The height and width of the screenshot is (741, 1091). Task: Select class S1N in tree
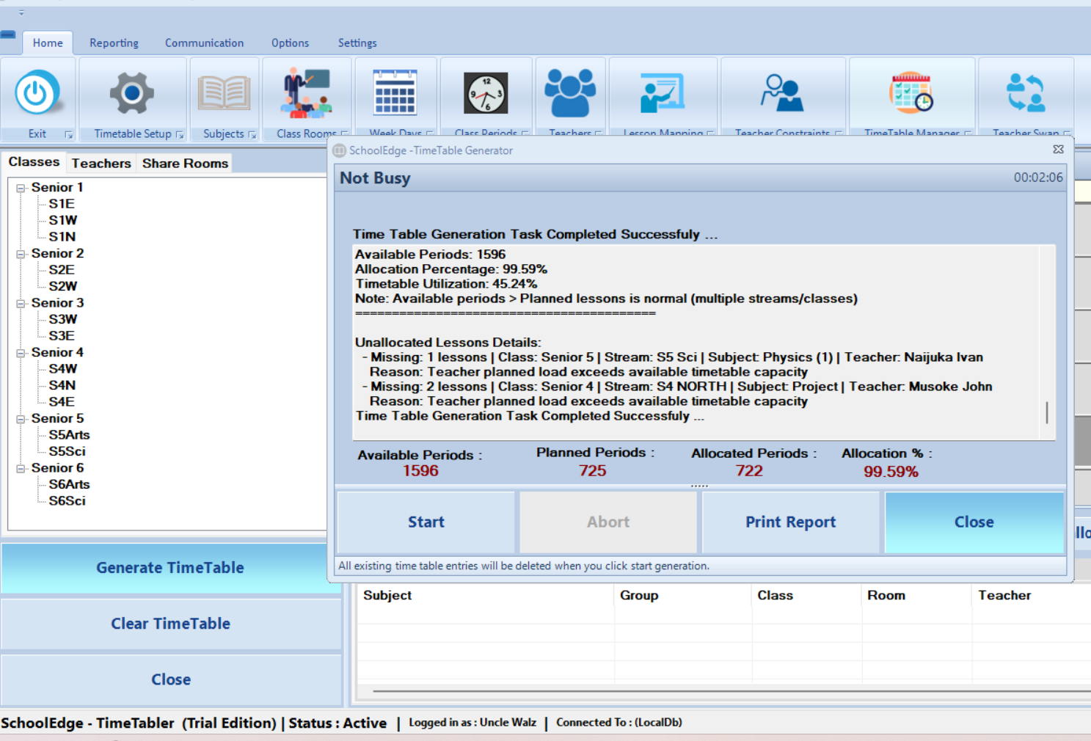point(62,237)
